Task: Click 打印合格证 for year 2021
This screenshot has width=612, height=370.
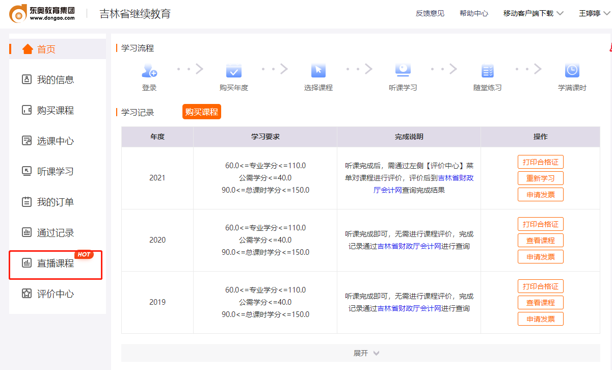Action: pos(541,162)
